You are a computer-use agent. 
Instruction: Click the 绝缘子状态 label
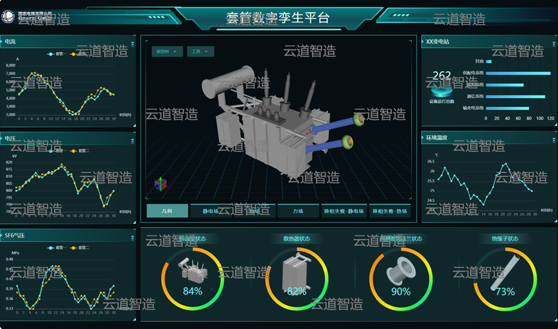click(505, 239)
